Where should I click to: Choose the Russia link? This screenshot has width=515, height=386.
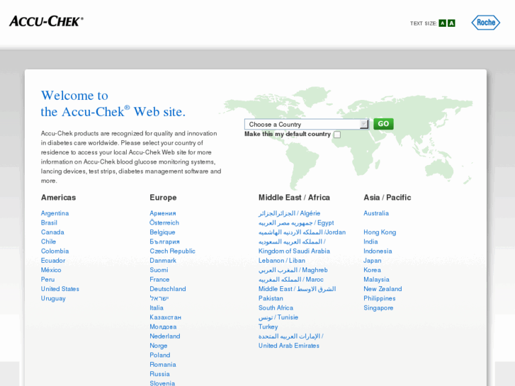coord(159,374)
